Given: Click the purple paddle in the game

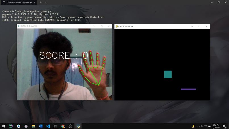Looking at the screenshot, I should click(188, 89).
